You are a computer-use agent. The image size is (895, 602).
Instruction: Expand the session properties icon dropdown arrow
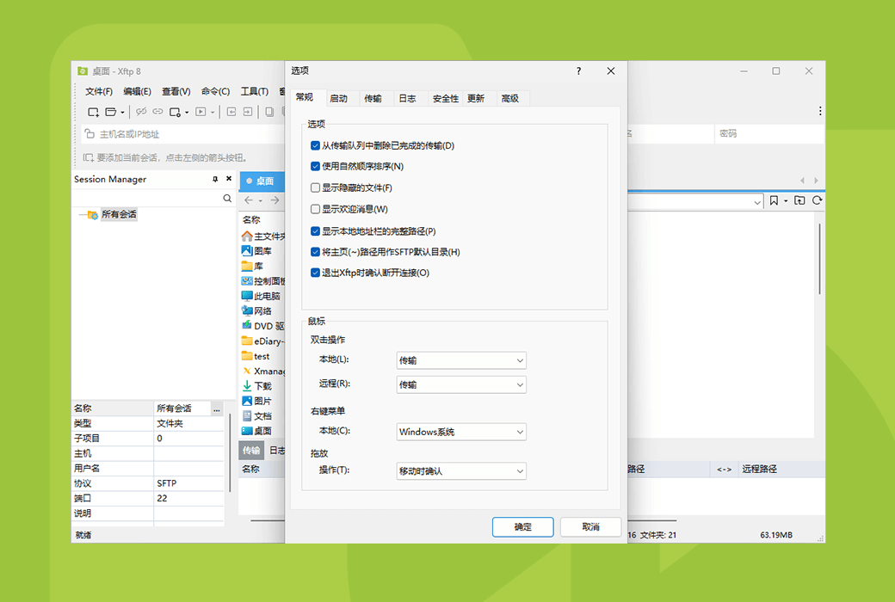(x=187, y=113)
